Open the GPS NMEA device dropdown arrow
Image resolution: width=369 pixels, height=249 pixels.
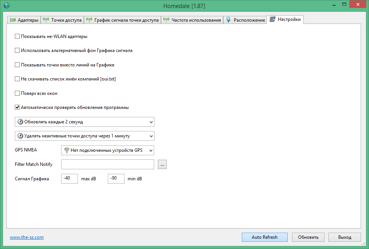tap(151, 150)
